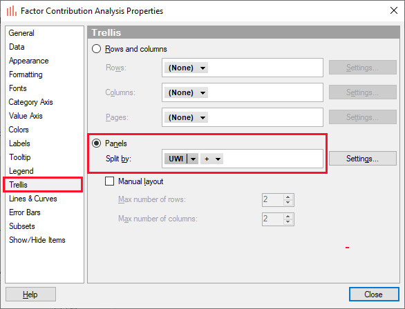Open the Pages (None) dropdown
Viewport: 405px width, 309px height.
pyautogui.click(x=186, y=117)
